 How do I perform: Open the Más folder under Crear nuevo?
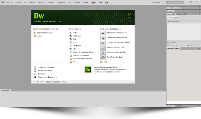tap(74, 62)
